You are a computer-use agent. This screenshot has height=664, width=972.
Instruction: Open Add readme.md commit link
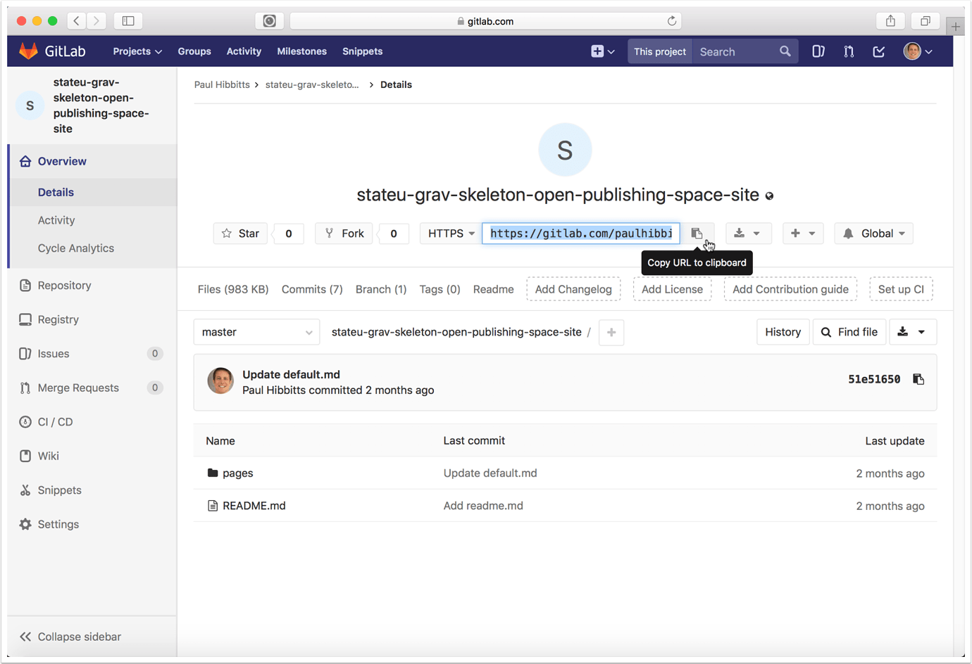[483, 506]
